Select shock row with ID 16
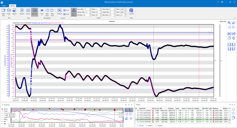This screenshot has width=237, height=128. coord(182,110)
